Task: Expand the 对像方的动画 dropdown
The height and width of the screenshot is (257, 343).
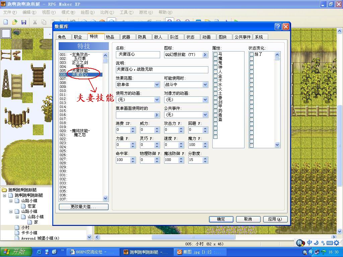Action: [205, 100]
